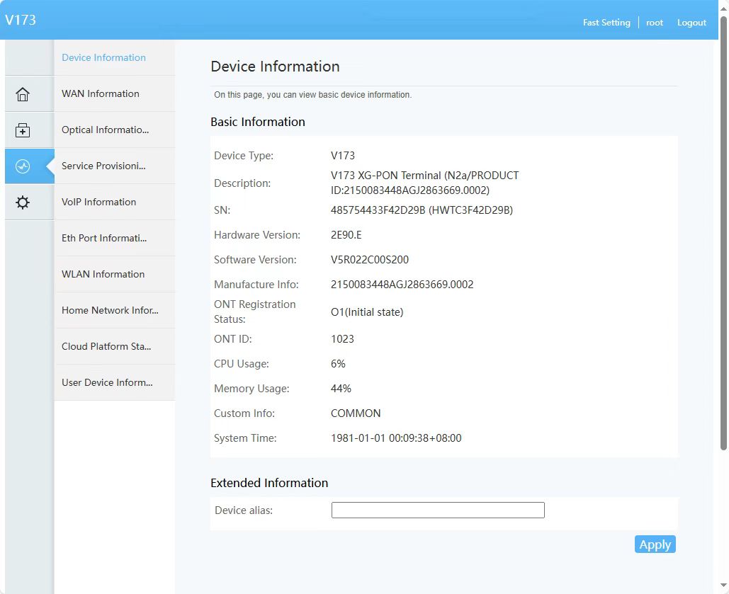This screenshot has height=594, width=729.
Task: View Cloud Platform Status entry
Action: 106,346
